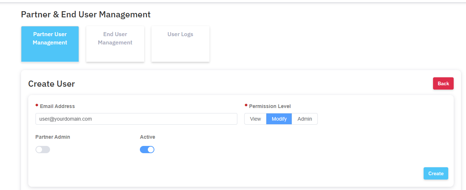This screenshot has height=190, width=466.
Task: Click the Partner Admin label text
Action: point(53,137)
